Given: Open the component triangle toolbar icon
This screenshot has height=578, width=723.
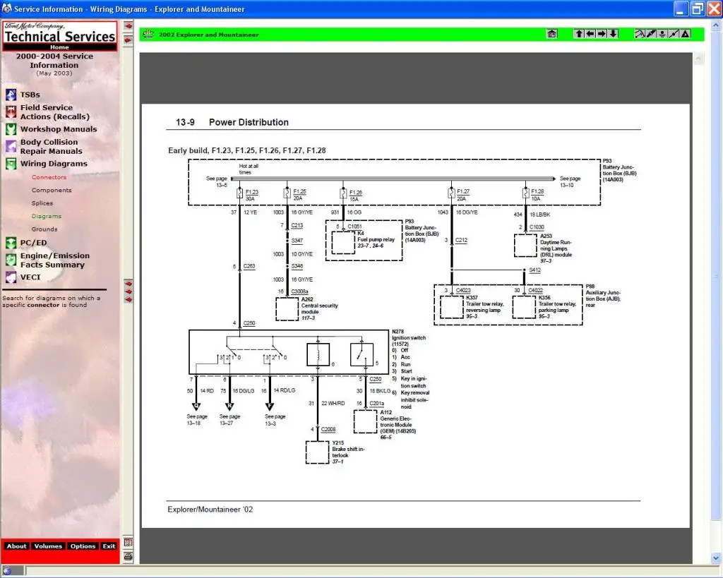Looking at the screenshot, I should pos(685,34).
